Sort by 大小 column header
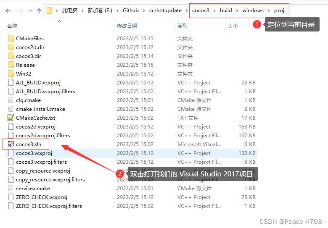Viewport: 328px width, 228px height. pos(233,26)
